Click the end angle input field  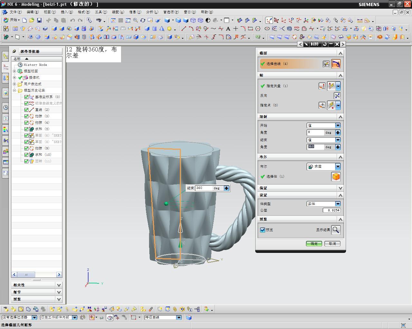[315, 147]
